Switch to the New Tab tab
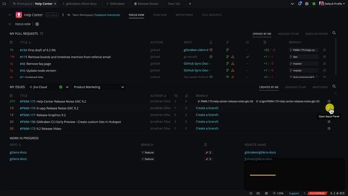The height and width of the screenshot is (196, 348). [174, 4]
